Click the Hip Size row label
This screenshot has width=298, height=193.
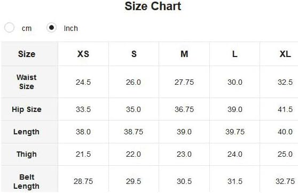(x=27, y=109)
